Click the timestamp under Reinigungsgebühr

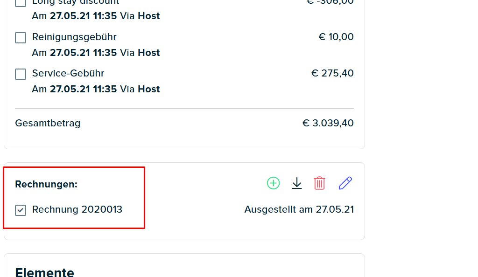83,53
